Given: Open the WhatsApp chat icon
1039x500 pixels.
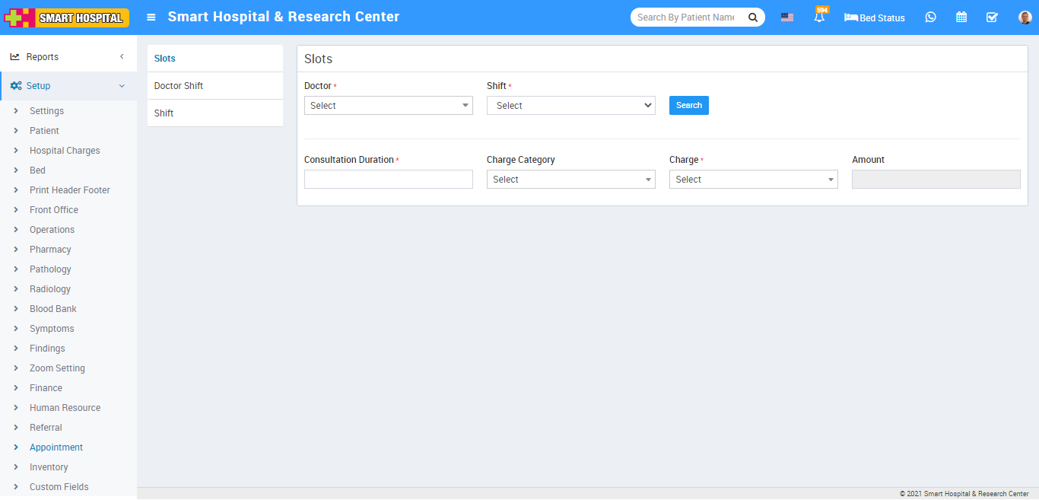Looking at the screenshot, I should [x=930, y=17].
